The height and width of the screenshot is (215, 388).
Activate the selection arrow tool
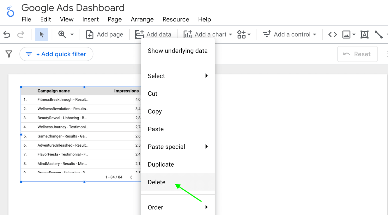click(41, 34)
